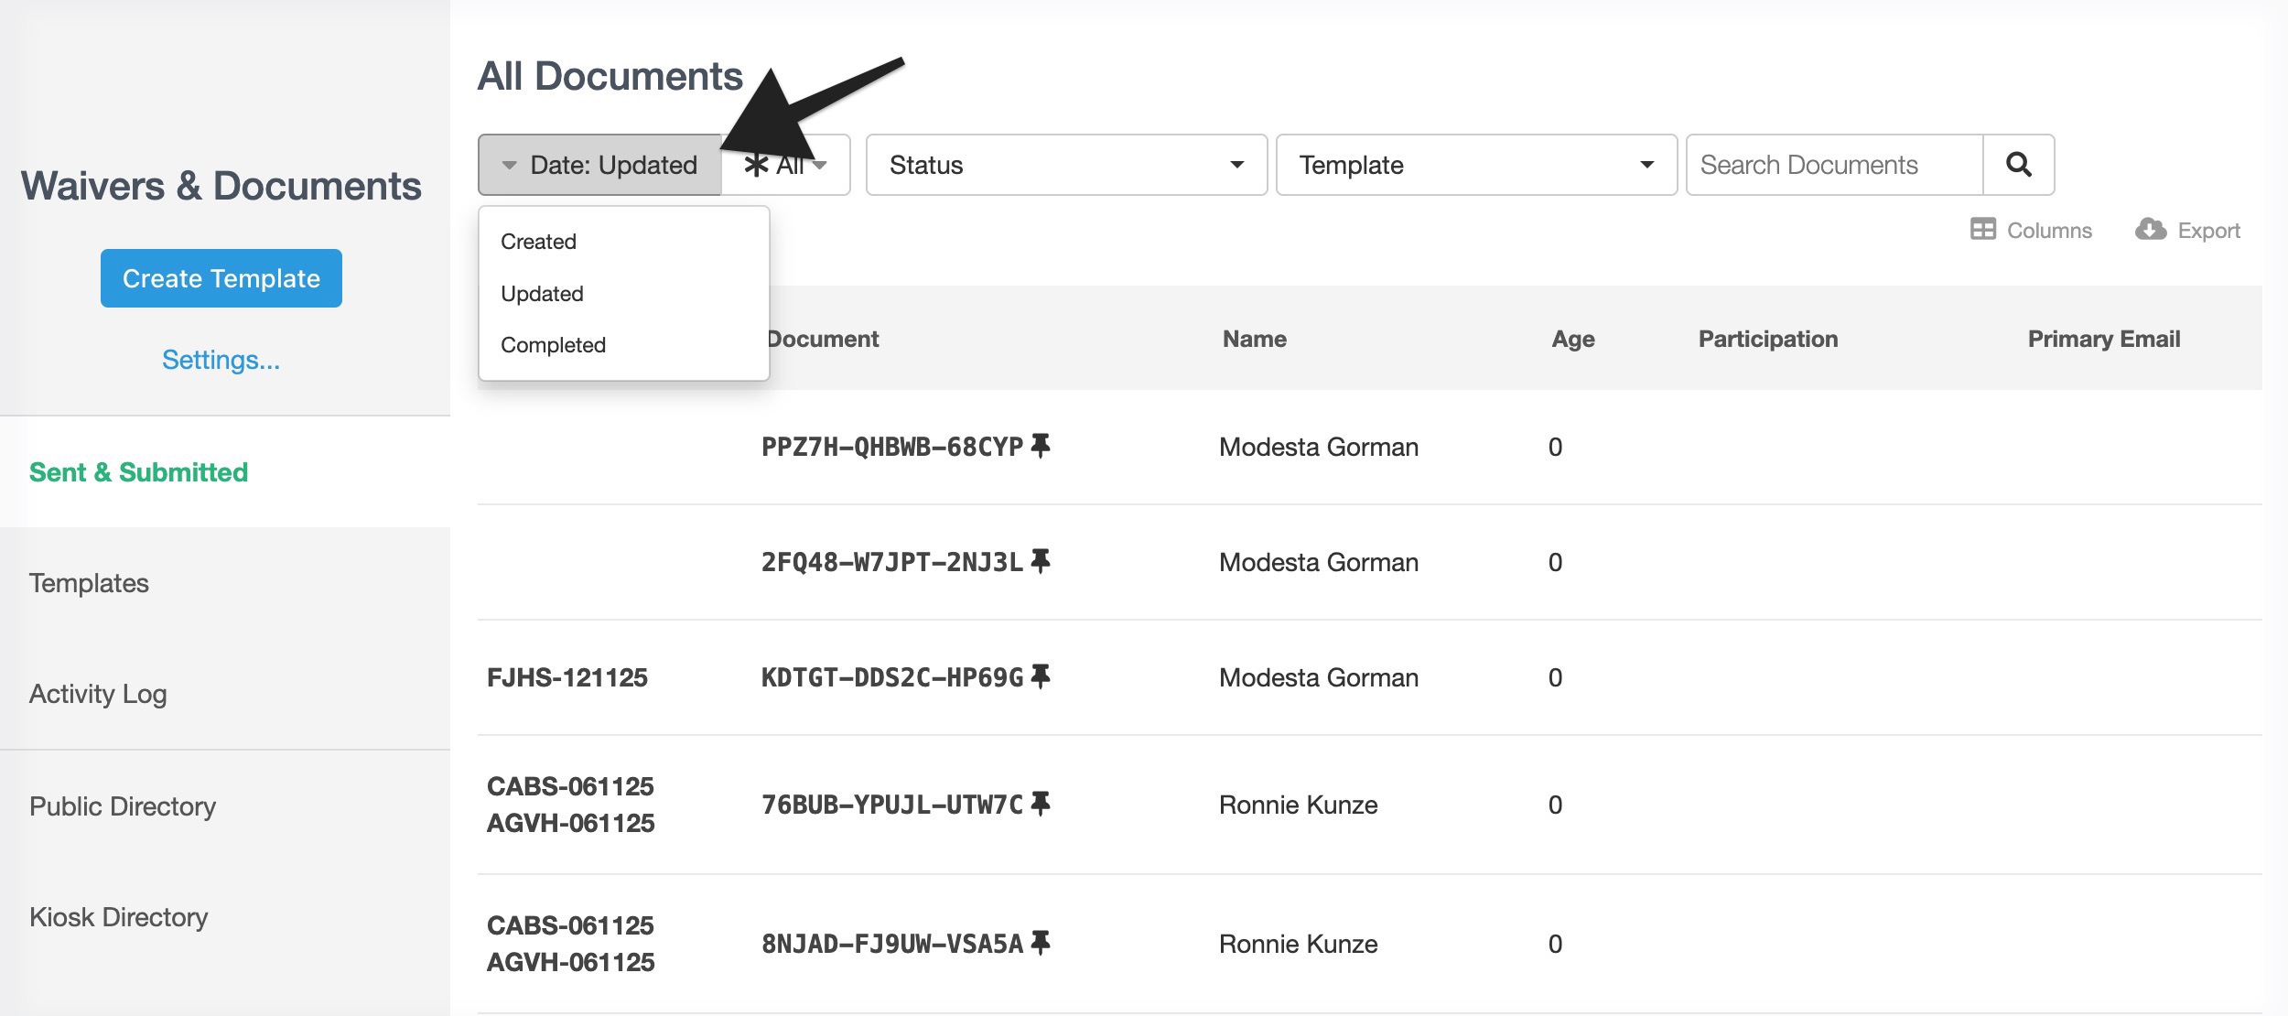This screenshot has width=2288, height=1016.
Task: Click the Create Template button
Action: (221, 278)
